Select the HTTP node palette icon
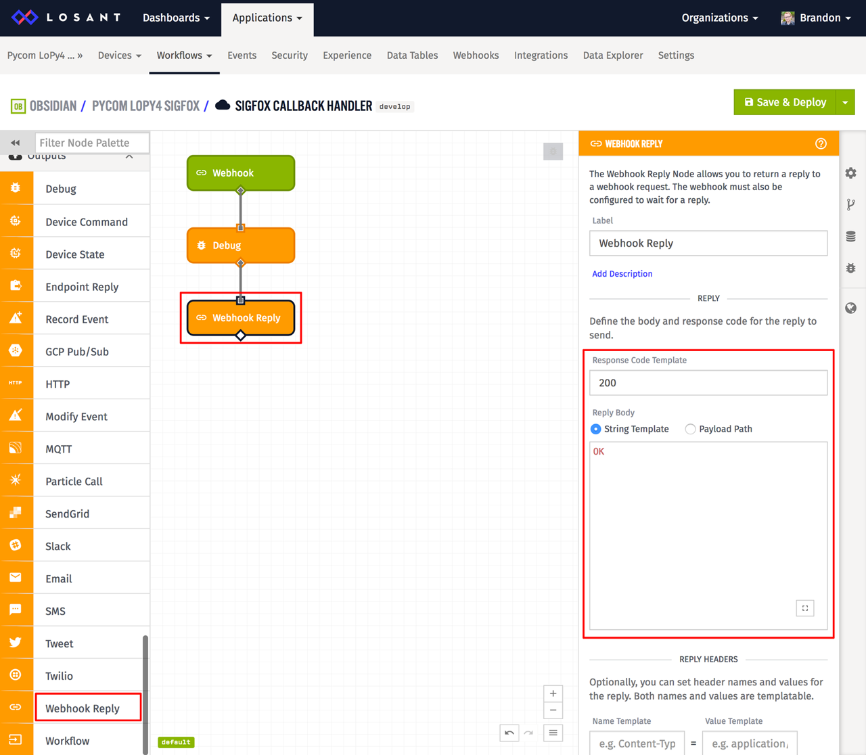The width and height of the screenshot is (866, 755). 16,383
